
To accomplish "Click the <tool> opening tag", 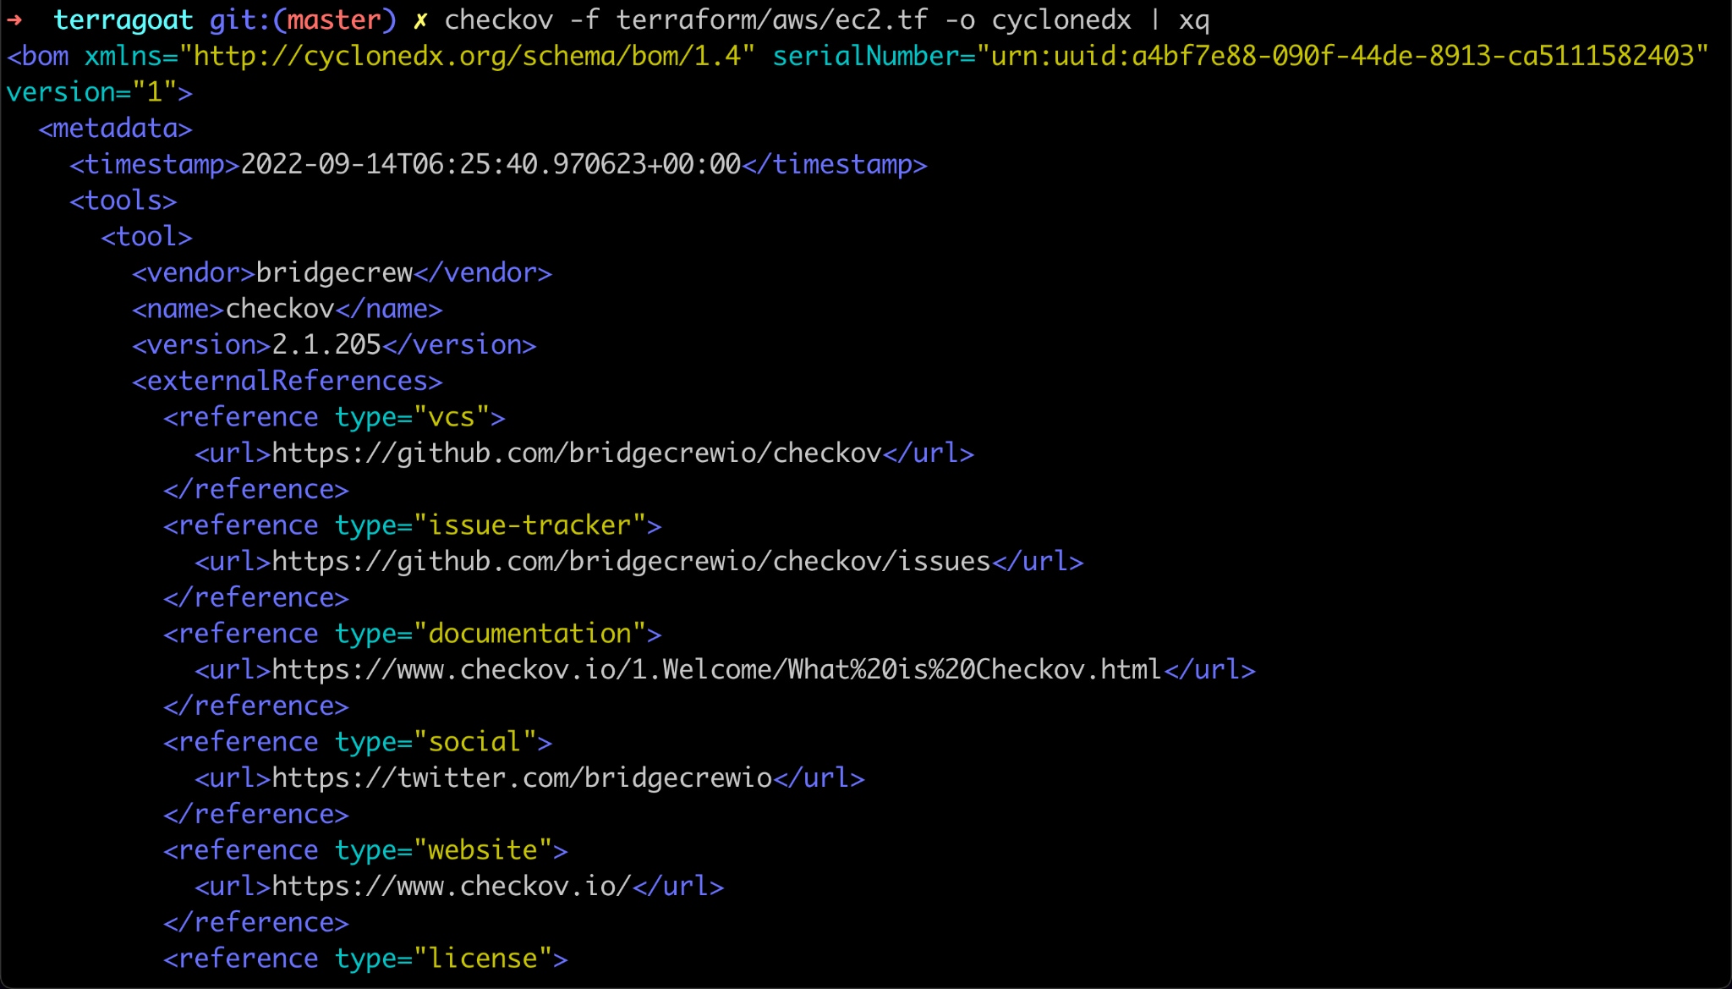I will click(x=146, y=237).
